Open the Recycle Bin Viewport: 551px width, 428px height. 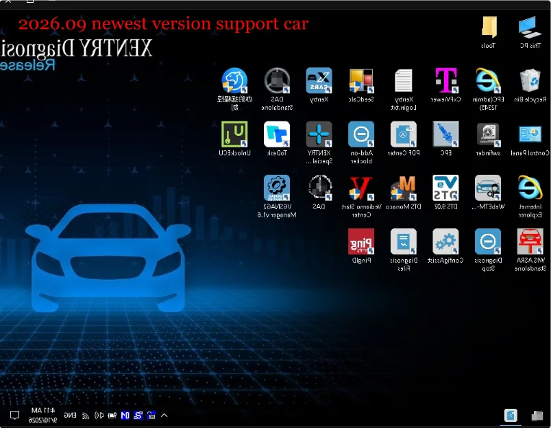(x=530, y=86)
